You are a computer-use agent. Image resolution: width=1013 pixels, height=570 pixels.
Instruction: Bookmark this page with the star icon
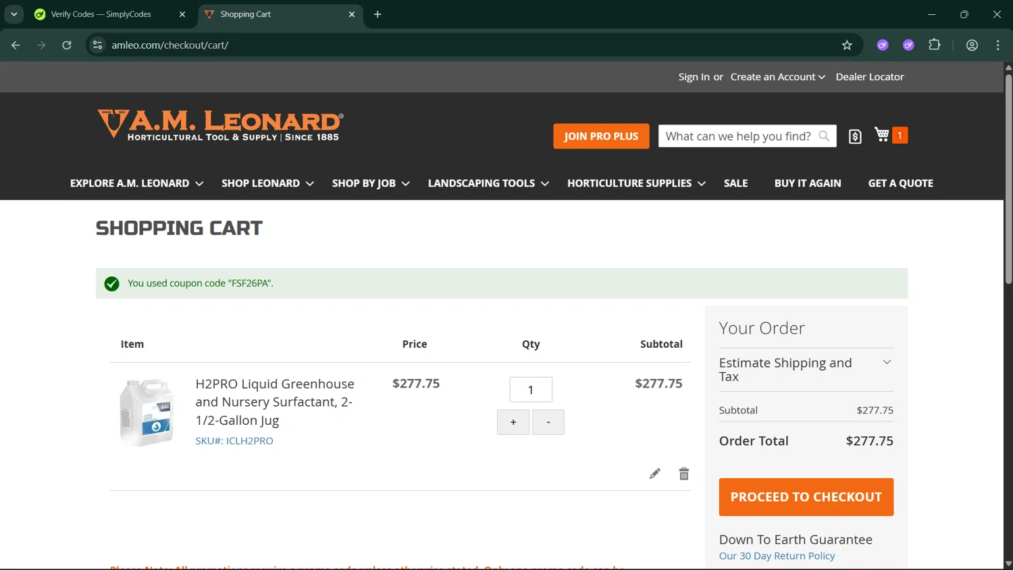point(847,45)
